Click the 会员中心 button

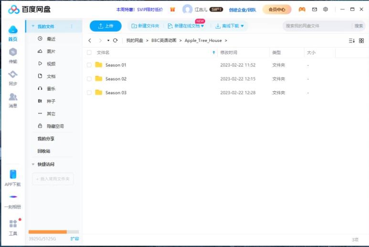pos(277,10)
